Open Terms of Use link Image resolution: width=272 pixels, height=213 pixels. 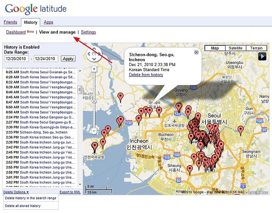(258, 192)
